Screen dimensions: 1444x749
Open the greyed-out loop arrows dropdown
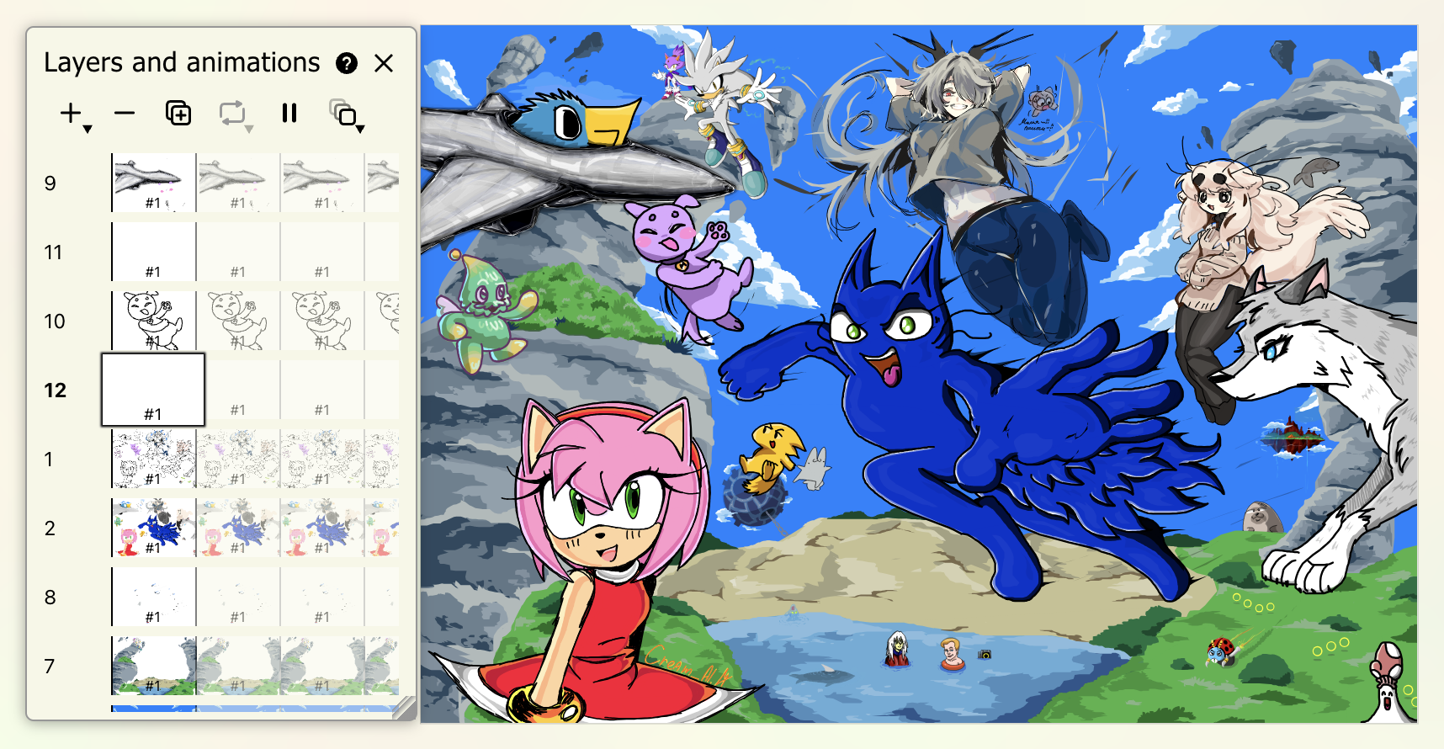click(235, 114)
